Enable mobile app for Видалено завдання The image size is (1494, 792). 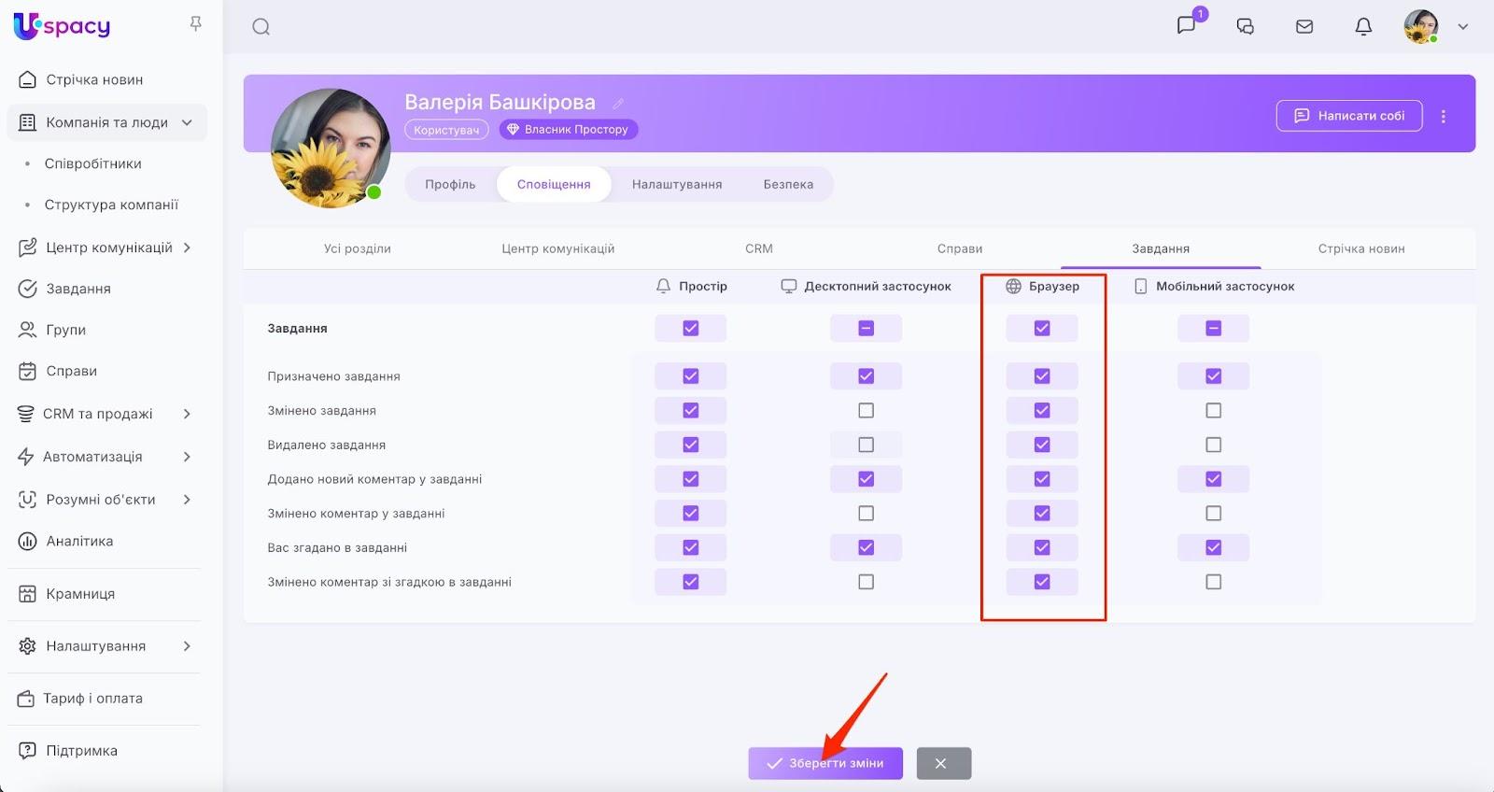click(1214, 445)
